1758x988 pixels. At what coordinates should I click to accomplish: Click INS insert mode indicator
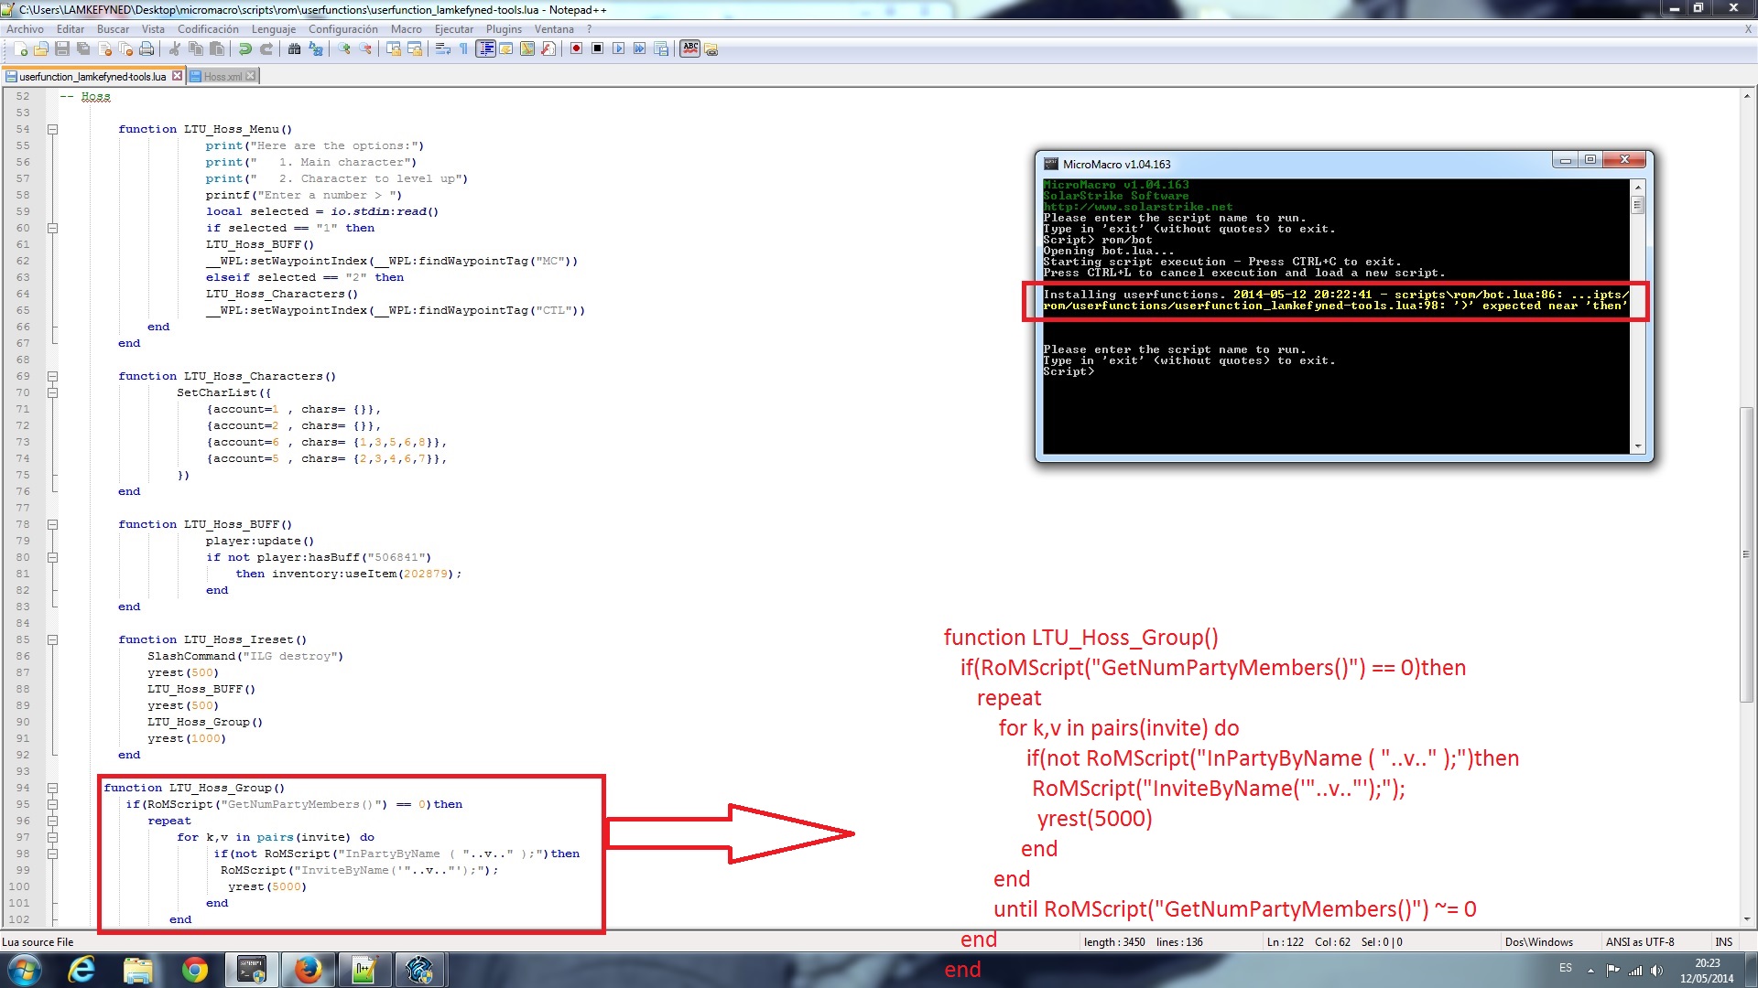click(x=1723, y=941)
